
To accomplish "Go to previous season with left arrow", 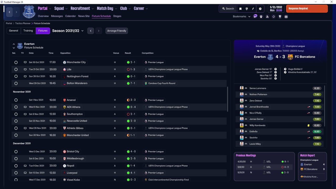I will pos(91,31).
